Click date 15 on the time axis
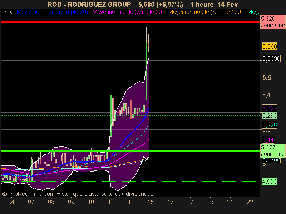This screenshot has width=286, height=214. 151,202
